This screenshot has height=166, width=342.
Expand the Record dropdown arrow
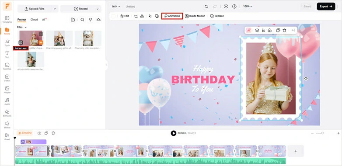(x=98, y=9)
